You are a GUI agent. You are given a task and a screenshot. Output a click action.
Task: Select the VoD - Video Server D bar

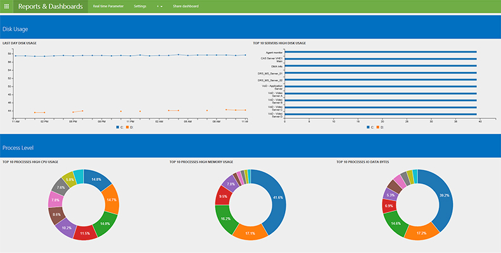381,114
